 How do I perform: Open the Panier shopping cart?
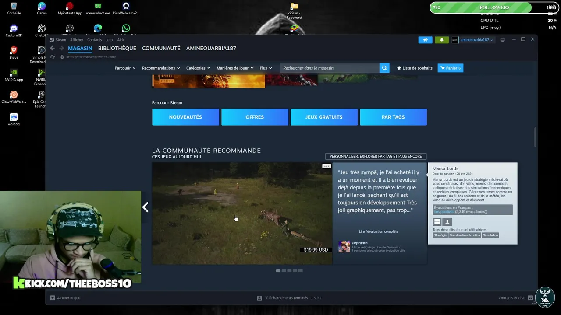[450, 68]
